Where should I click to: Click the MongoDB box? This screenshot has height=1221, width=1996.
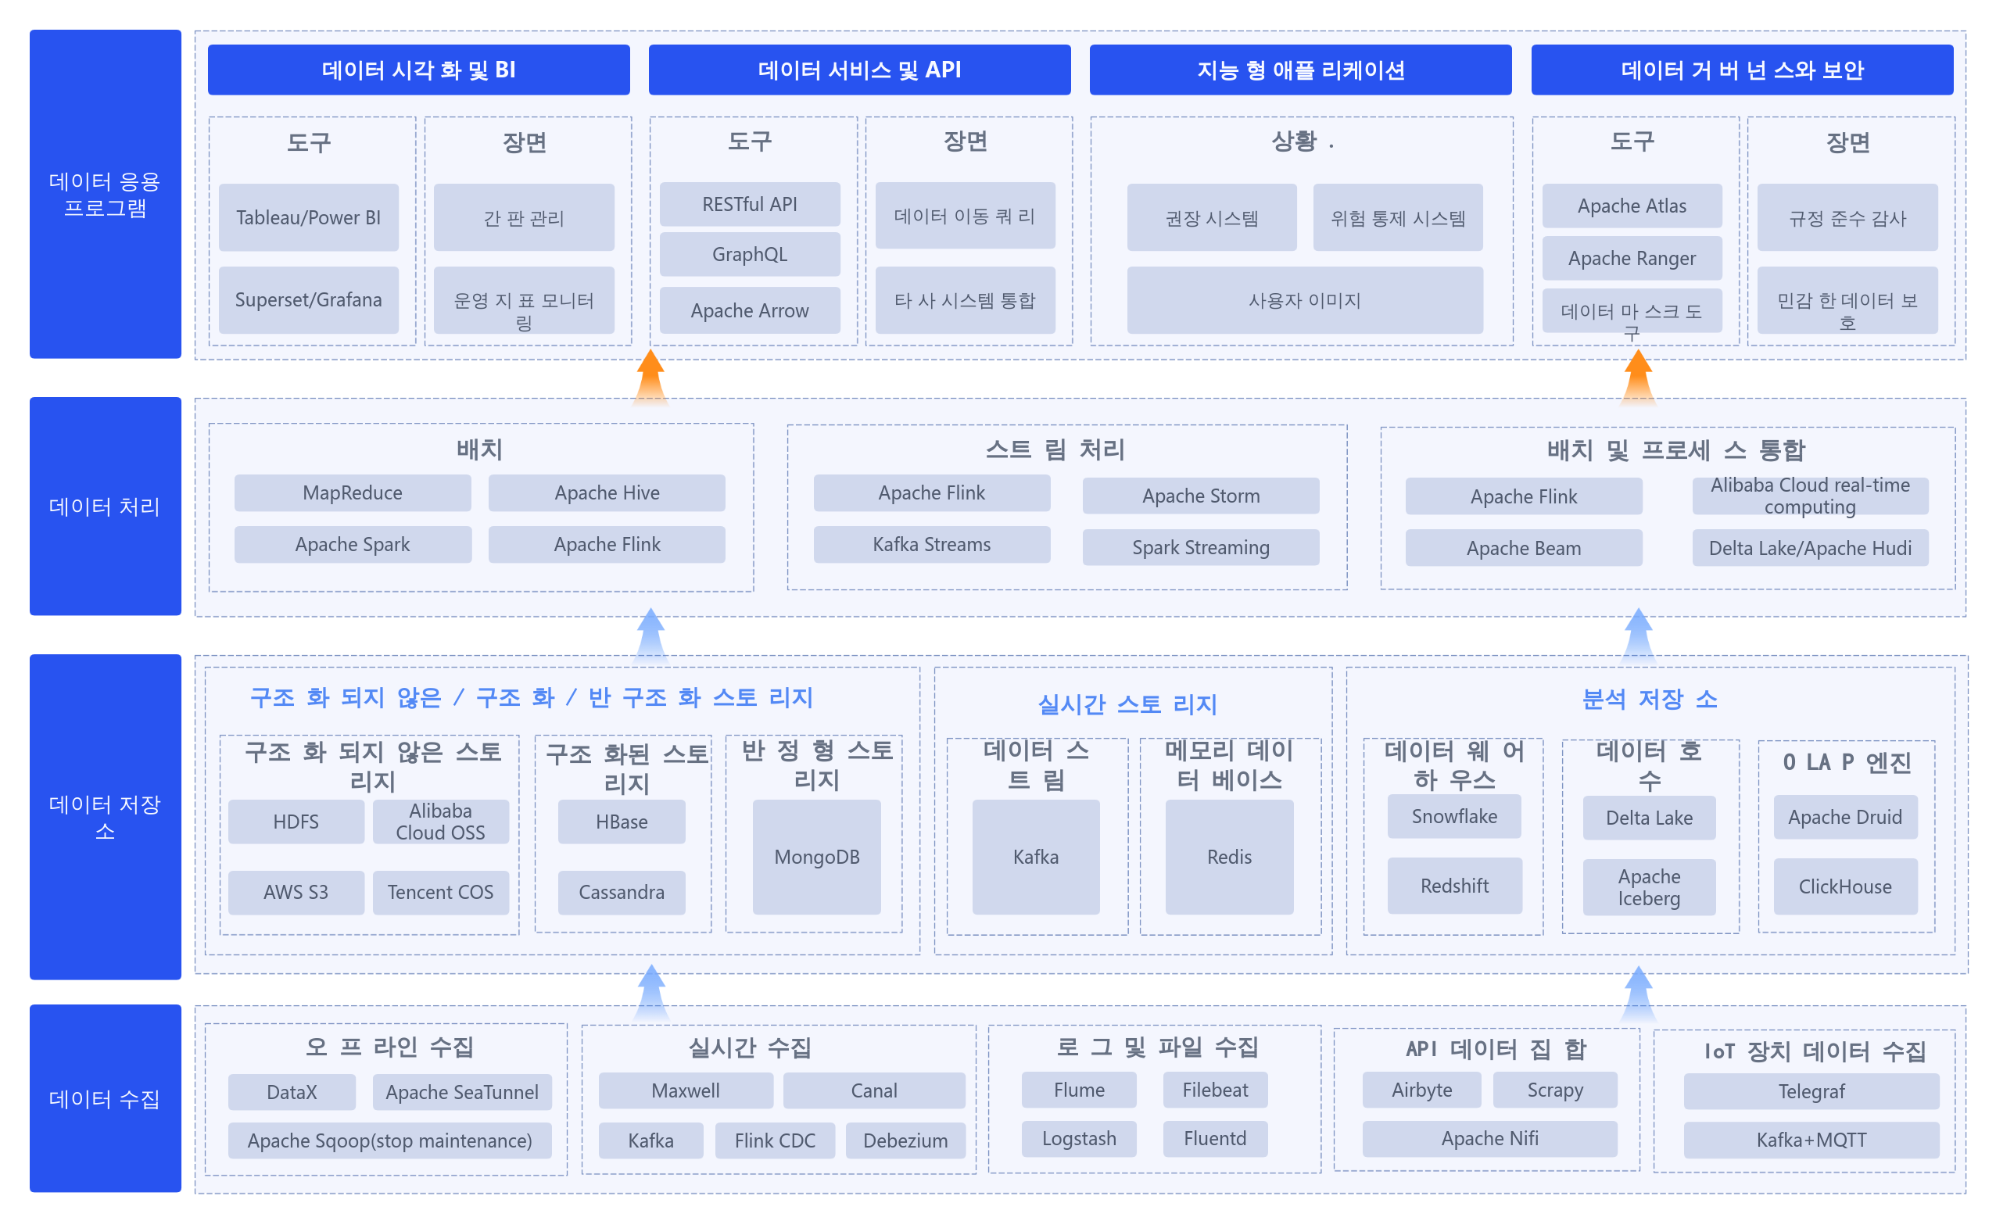pos(816,857)
